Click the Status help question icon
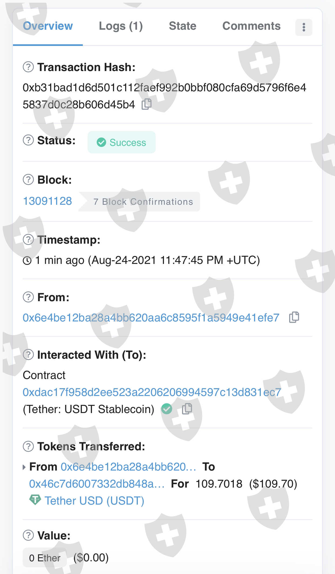335x574 pixels. click(x=28, y=140)
